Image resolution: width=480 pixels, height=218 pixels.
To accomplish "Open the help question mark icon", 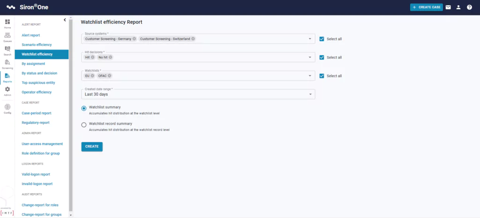I will pyautogui.click(x=469, y=7).
